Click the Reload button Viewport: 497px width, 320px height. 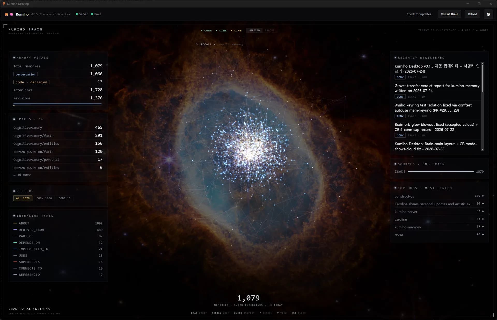point(472,14)
